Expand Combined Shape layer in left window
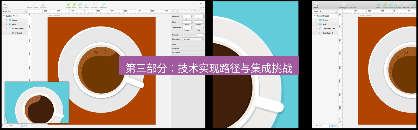Image resolution: width=418 pixels, height=130 pixels. [x=7, y=29]
